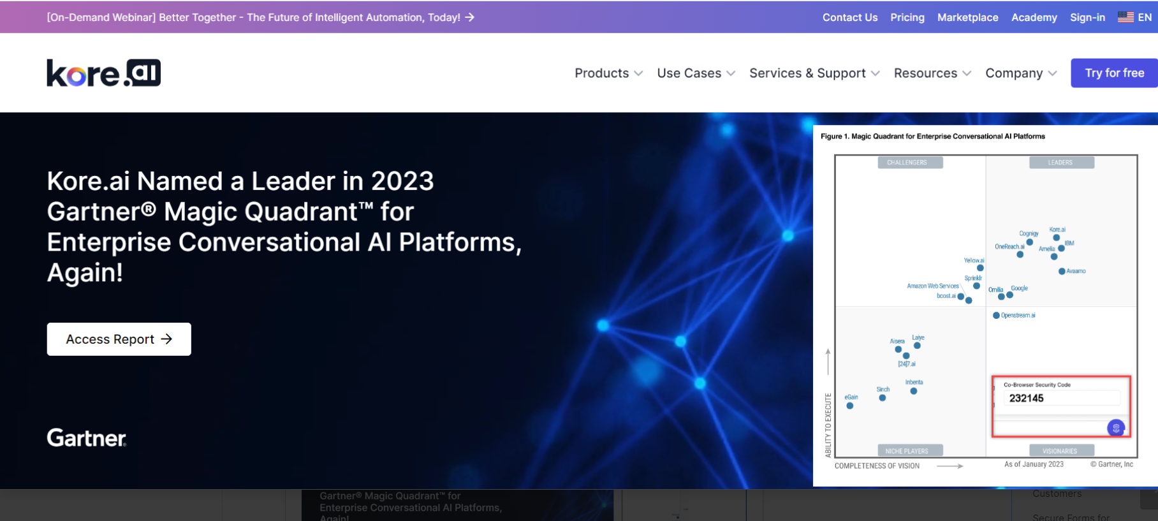1158x521 pixels.
Task: Click the arrow after the webinar banner text
Action: click(x=470, y=17)
